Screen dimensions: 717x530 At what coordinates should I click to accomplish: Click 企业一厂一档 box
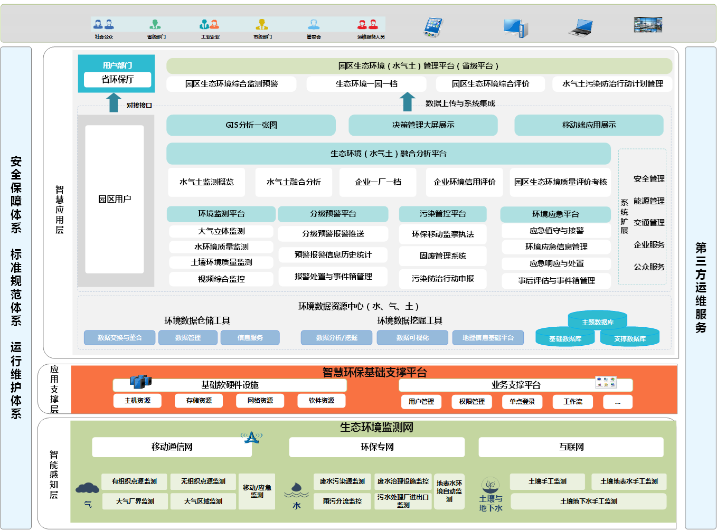pyautogui.click(x=378, y=182)
